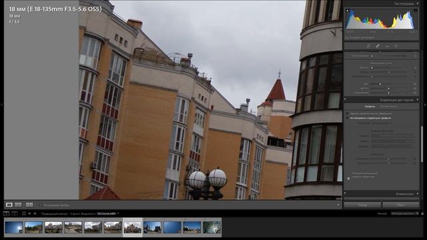Open before/after view options dropdown arrow
This screenshot has height=240, width=427.
35,205
